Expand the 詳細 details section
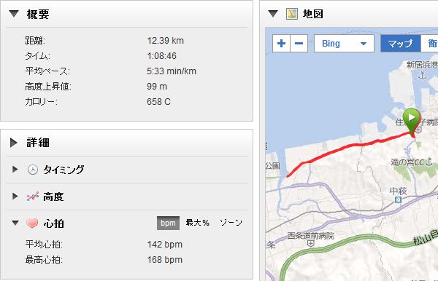Image resolution: width=438 pixels, height=281 pixels. pyautogui.click(x=14, y=143)
